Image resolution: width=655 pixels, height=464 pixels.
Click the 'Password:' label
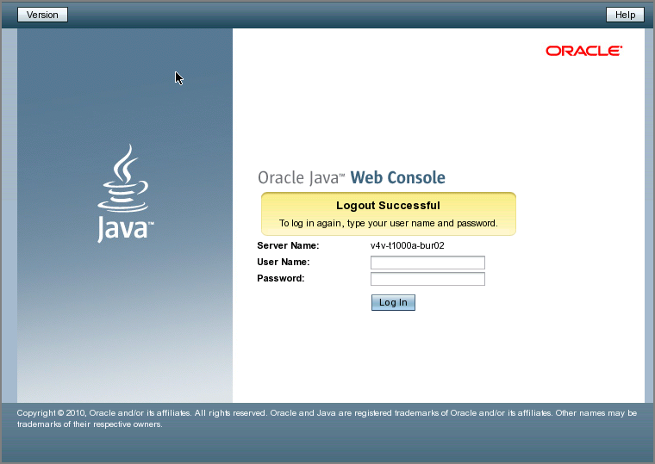tap(281, 278)
